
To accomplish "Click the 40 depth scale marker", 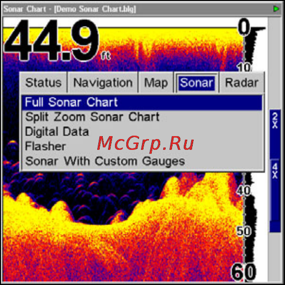I will 244,191.
